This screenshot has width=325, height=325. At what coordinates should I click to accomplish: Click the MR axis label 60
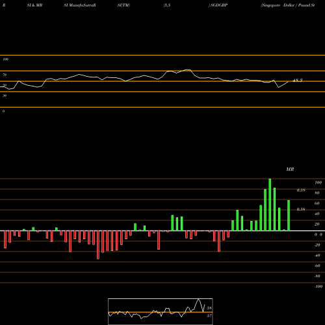tap(317, 203)
